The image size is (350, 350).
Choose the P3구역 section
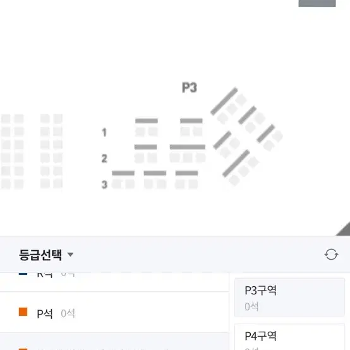(289, 297)
